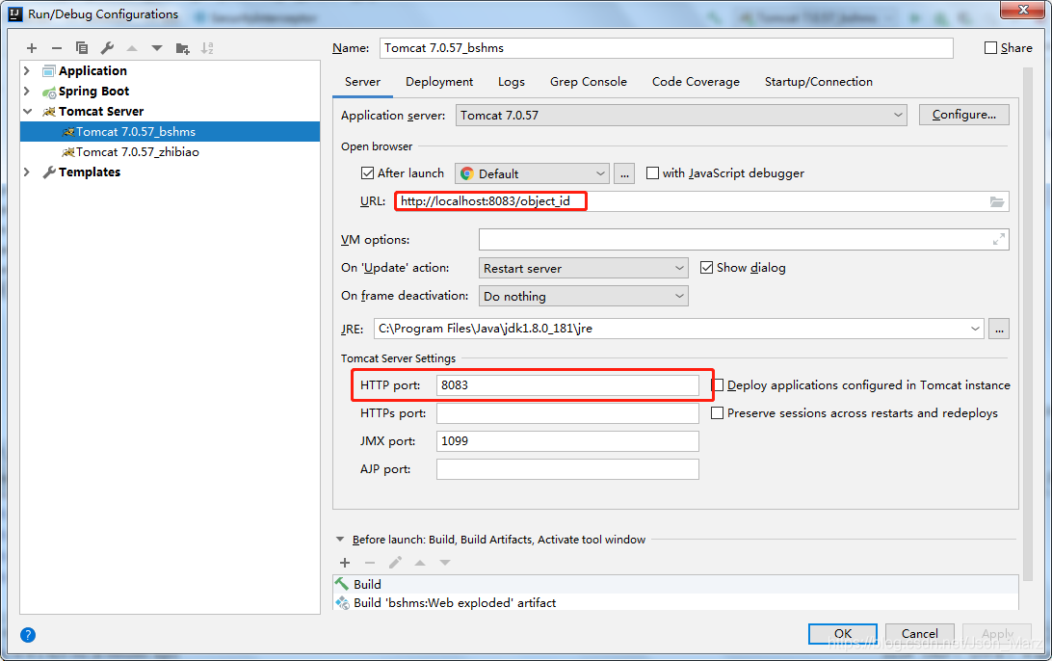Click the Templates wrench icon

coord(49,172)
